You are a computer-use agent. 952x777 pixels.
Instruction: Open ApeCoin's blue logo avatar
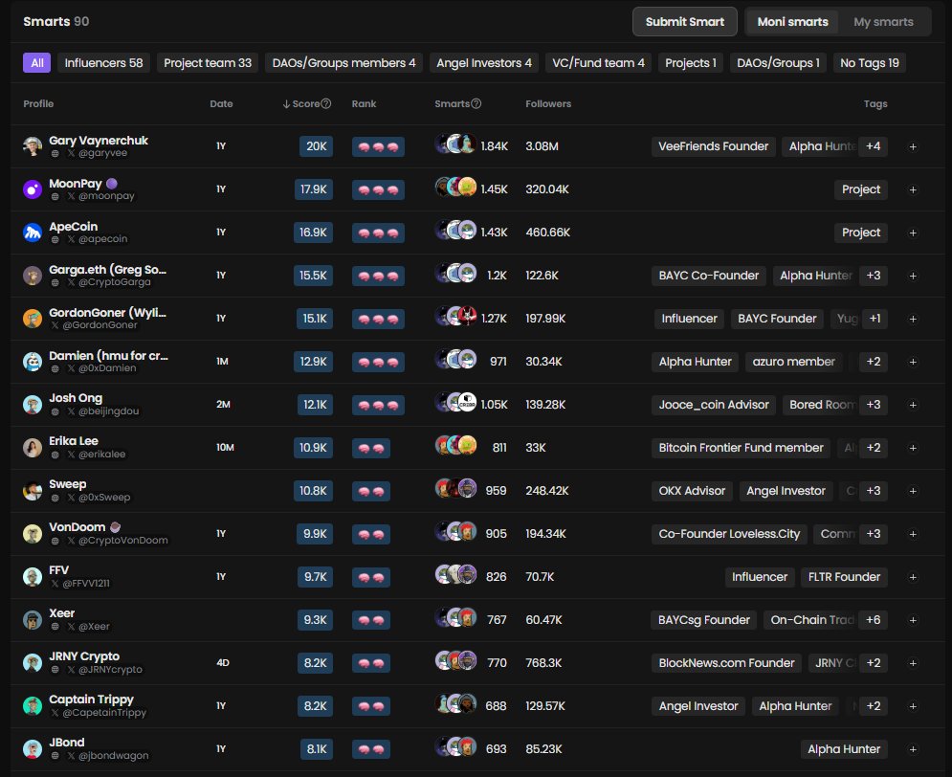(33, 233)
